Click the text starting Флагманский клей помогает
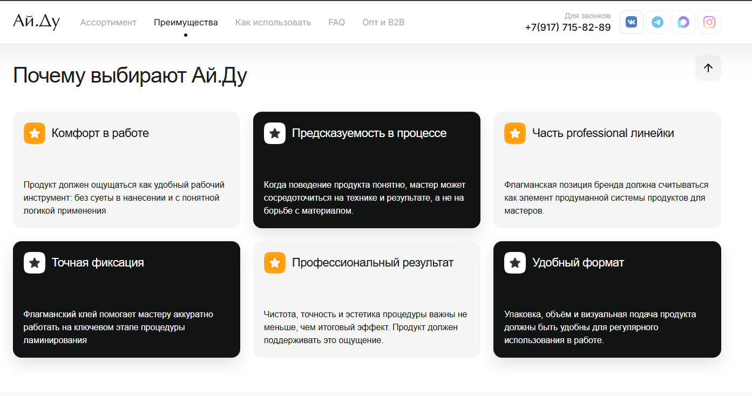 tap(118, 327)
